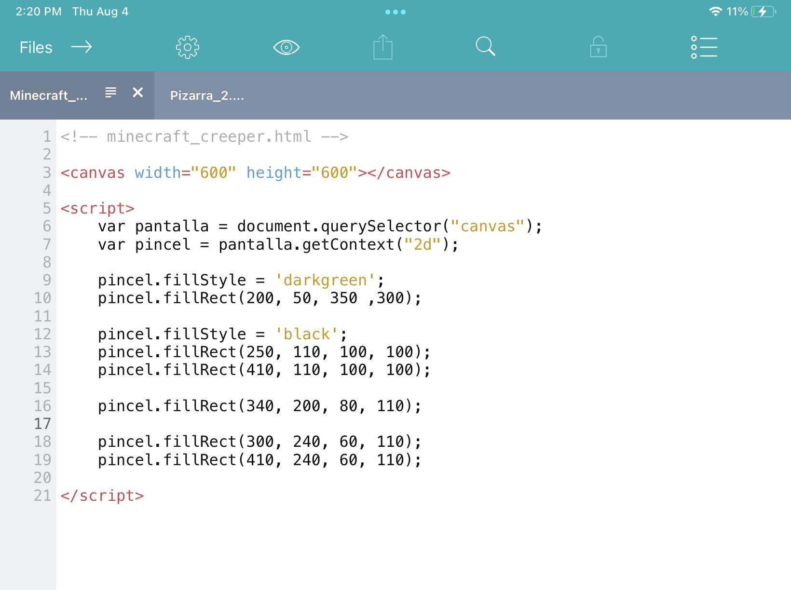Viewport: 791px width, 590px height.
Task: Switch to the Pizarra_2.... tab
Action: click(207, 95)
